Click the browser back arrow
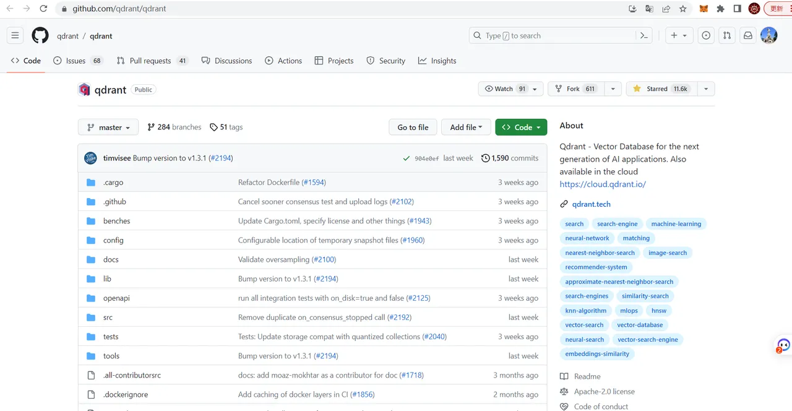Image resolution: width=792 pixels, height=411 pixels. pos(10,9)
